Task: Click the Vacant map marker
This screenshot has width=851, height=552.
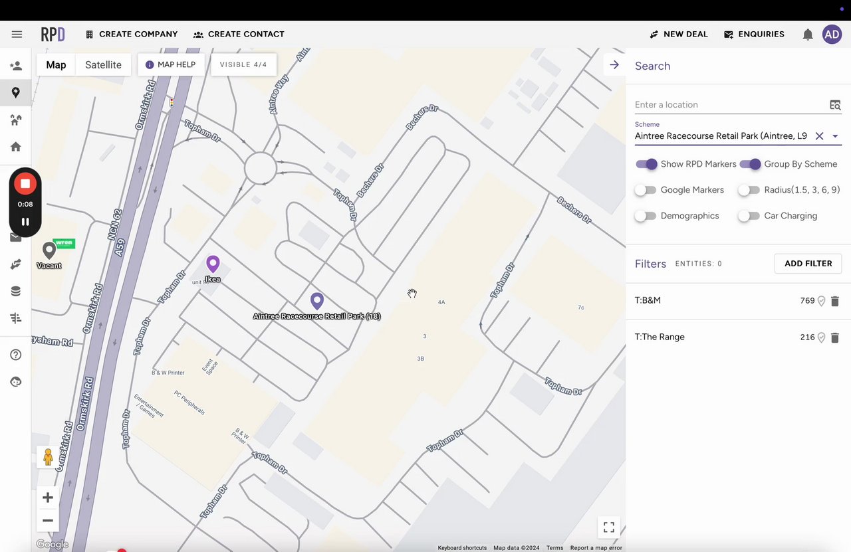Action: [49, 250]
